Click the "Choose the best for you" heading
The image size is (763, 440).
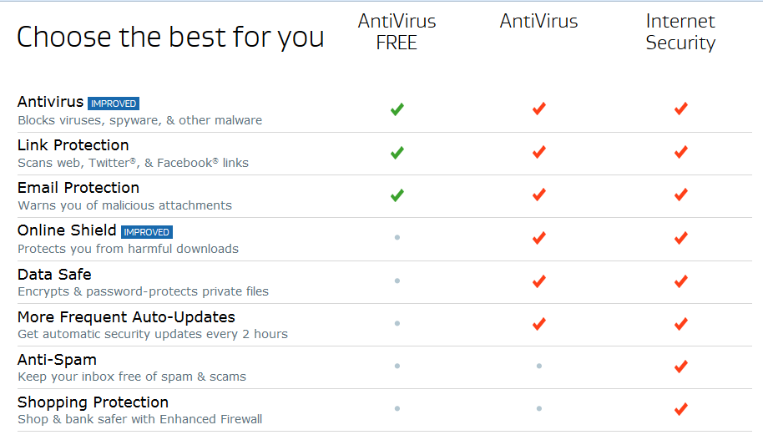click(x=170, y=37)
